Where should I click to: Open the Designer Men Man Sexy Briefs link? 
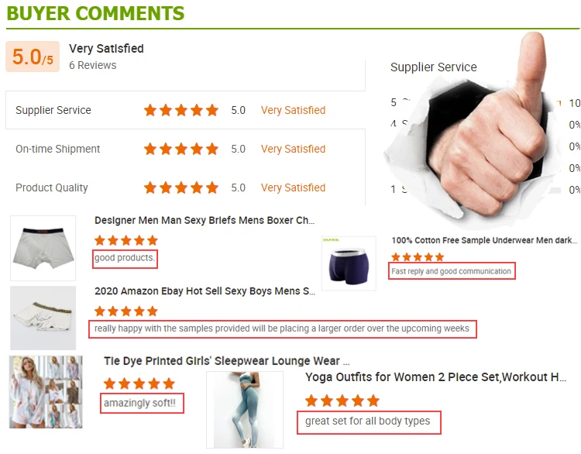(205, 220)
